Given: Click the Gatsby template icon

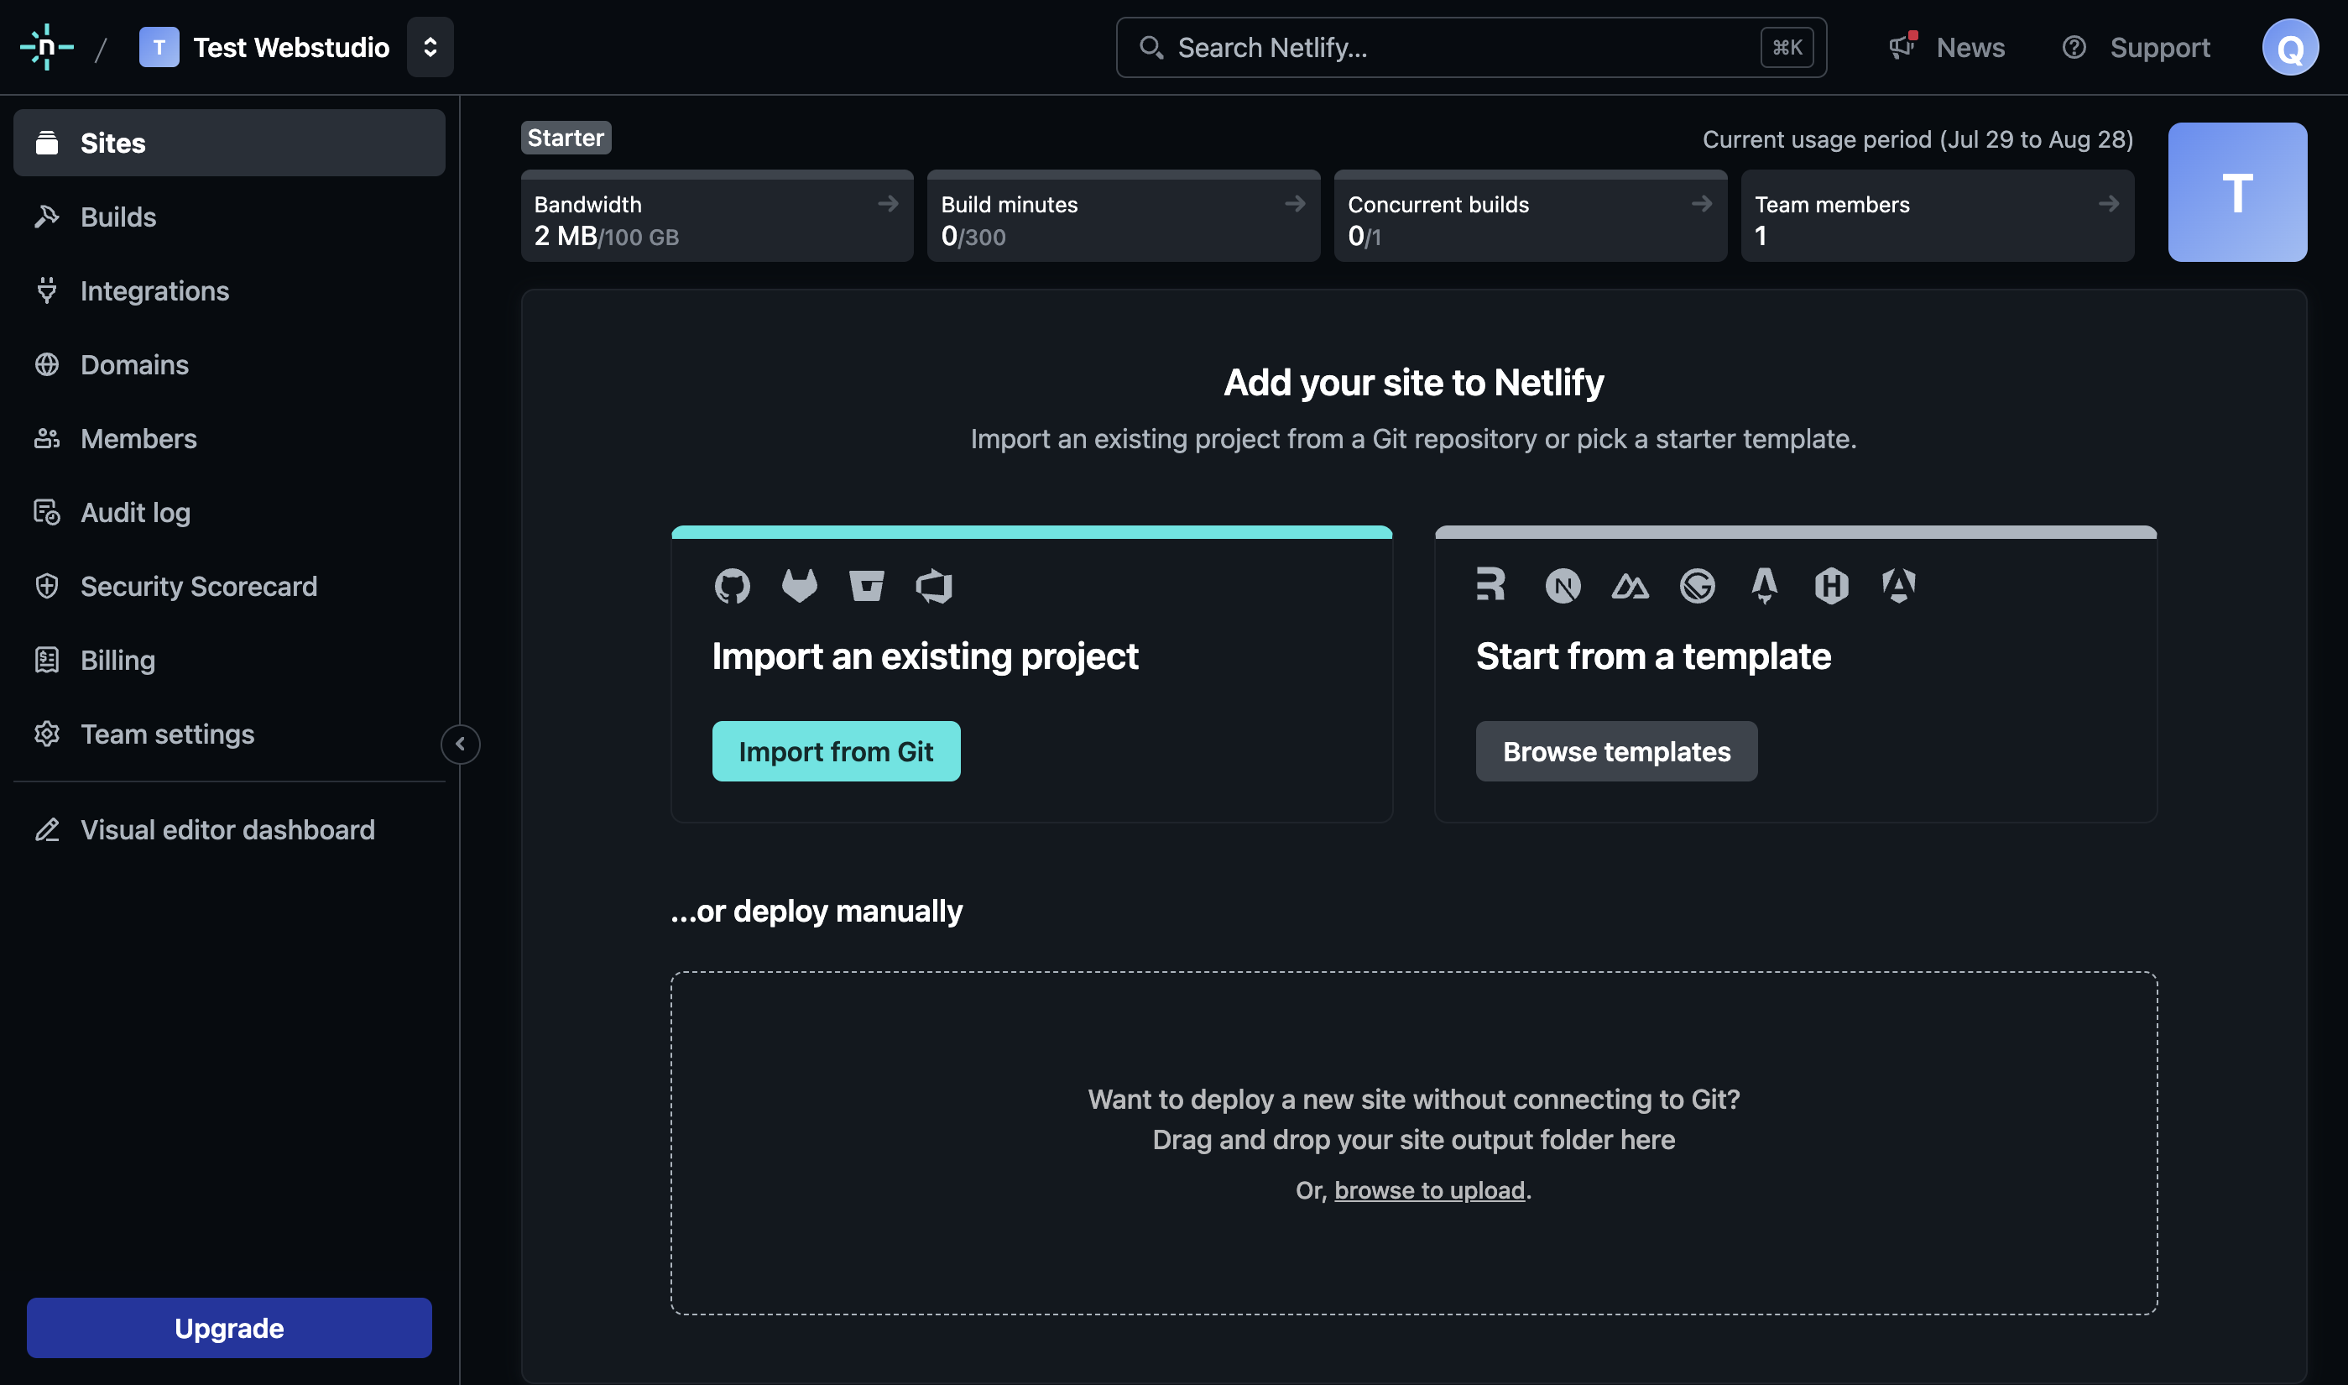Looking at the screenshot, I should tap(1697, 586).
